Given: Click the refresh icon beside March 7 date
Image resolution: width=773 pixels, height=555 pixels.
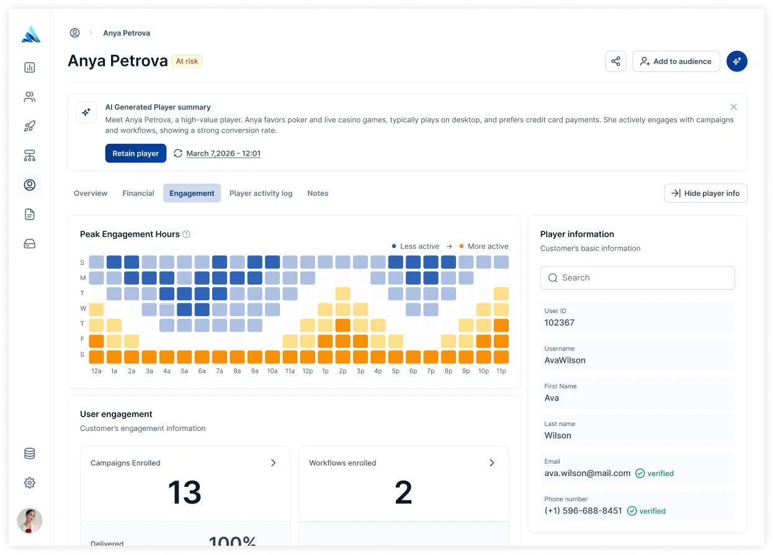Looking at the screenshot, I should [178, 153].
